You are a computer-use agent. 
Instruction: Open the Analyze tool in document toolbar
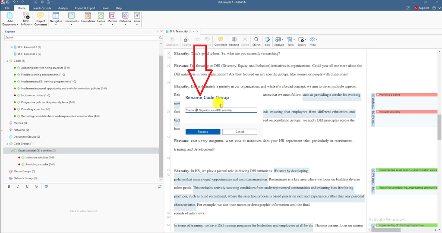[x=279, y=41]
